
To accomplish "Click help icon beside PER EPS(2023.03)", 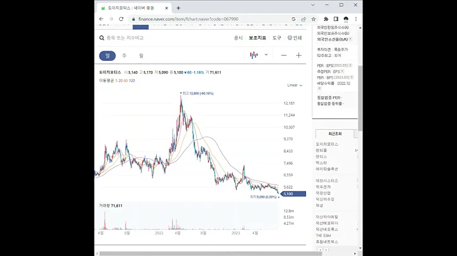I will pos(350,65).
